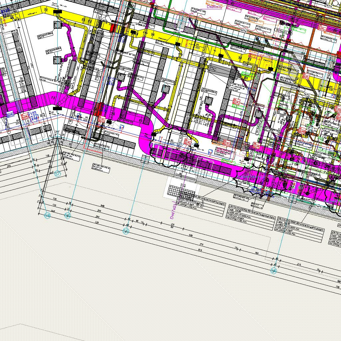Select the 770 dimension text

pyautogui.click(x=201, y=244)
